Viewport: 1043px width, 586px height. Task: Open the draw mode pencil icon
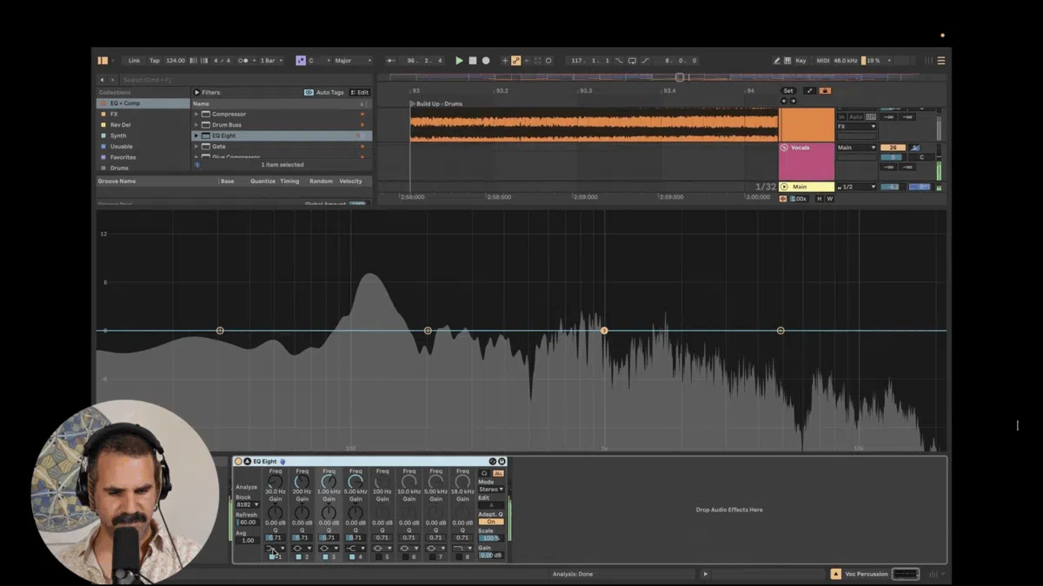pyautogui.click(x=776, y=61)
